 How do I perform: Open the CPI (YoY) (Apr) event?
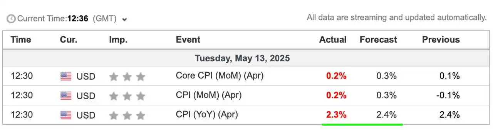[x=207, y=114]
